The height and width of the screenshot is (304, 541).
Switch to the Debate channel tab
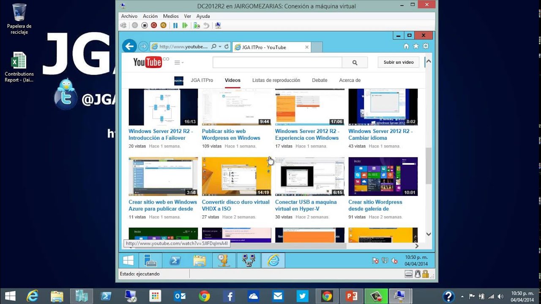coord(320,80)
